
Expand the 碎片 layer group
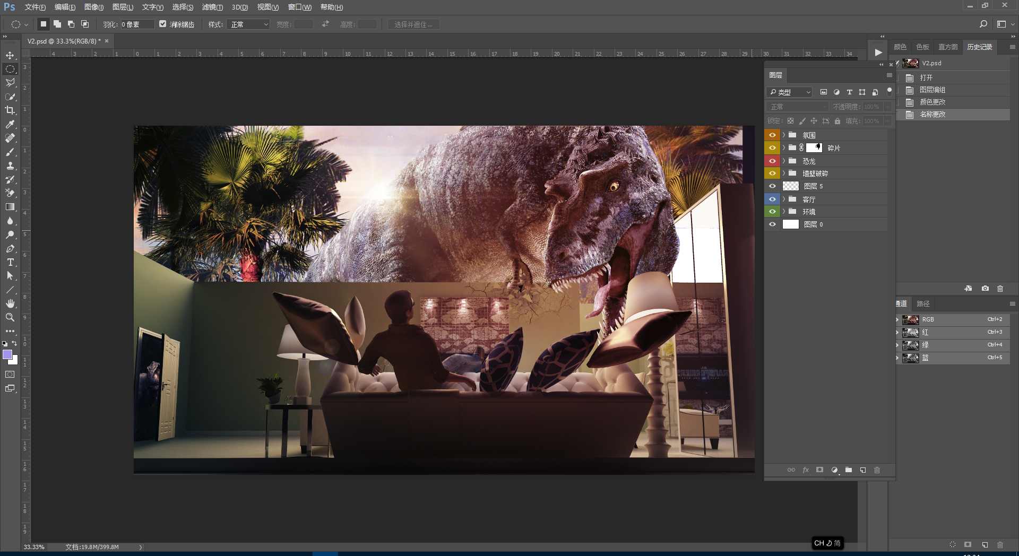tap(784, 148)
